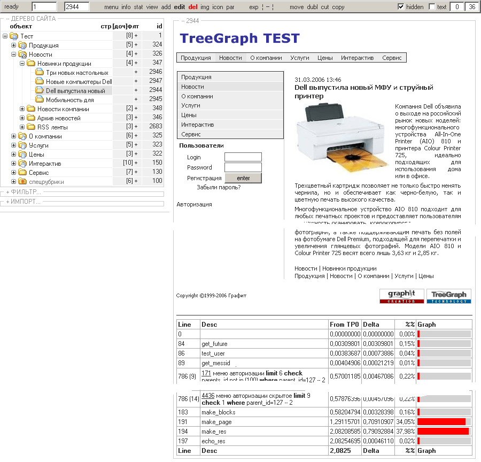Select Услуги in site horizontal menu
The height and width of the screenshot is (462, 481).
click(300, 58)
